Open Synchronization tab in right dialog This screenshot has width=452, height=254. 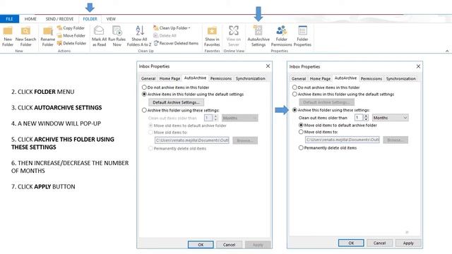coord(401,78)
